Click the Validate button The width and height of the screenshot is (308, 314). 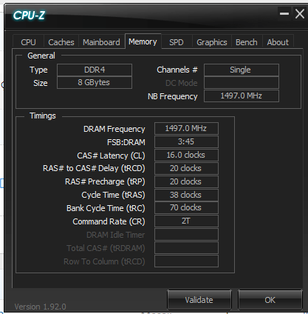click(199, 300)
